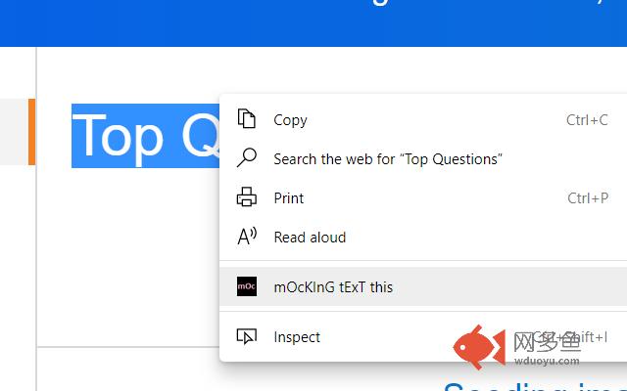Image resolution: width=627 pixels, height=391 pixels.
Task: Choose the Inspect menu entry
Action: [x=423, y=336]
